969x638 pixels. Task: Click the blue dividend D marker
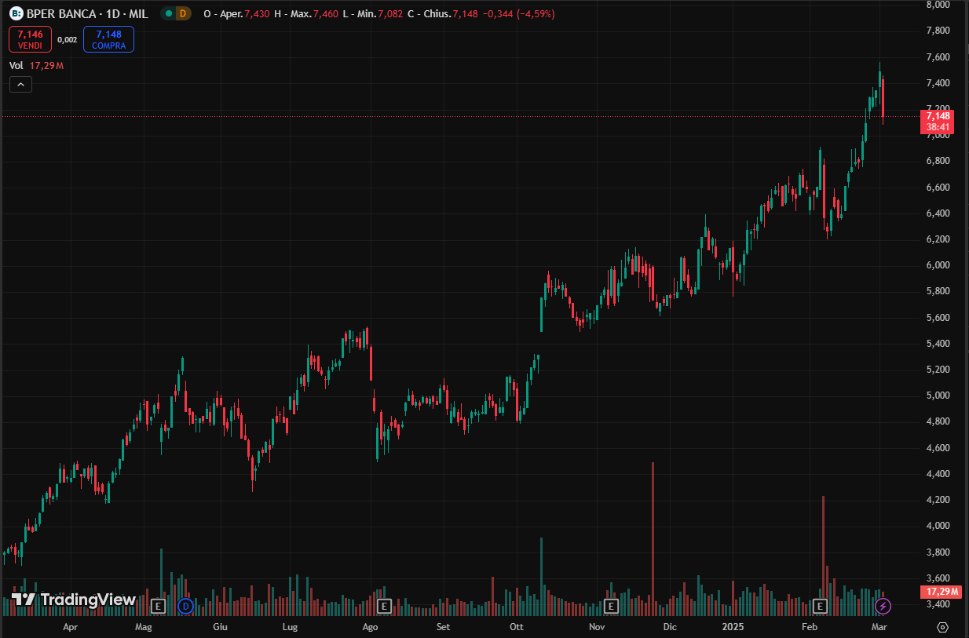point(185,606)
